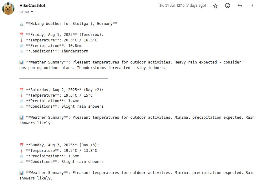
Task: Star this HikeCastBot email
Action: (215, 6)
